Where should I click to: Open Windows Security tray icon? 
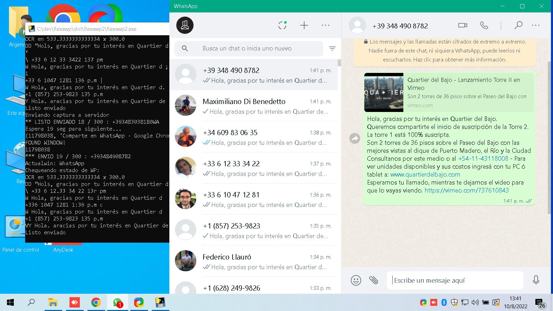click(454, 303)
